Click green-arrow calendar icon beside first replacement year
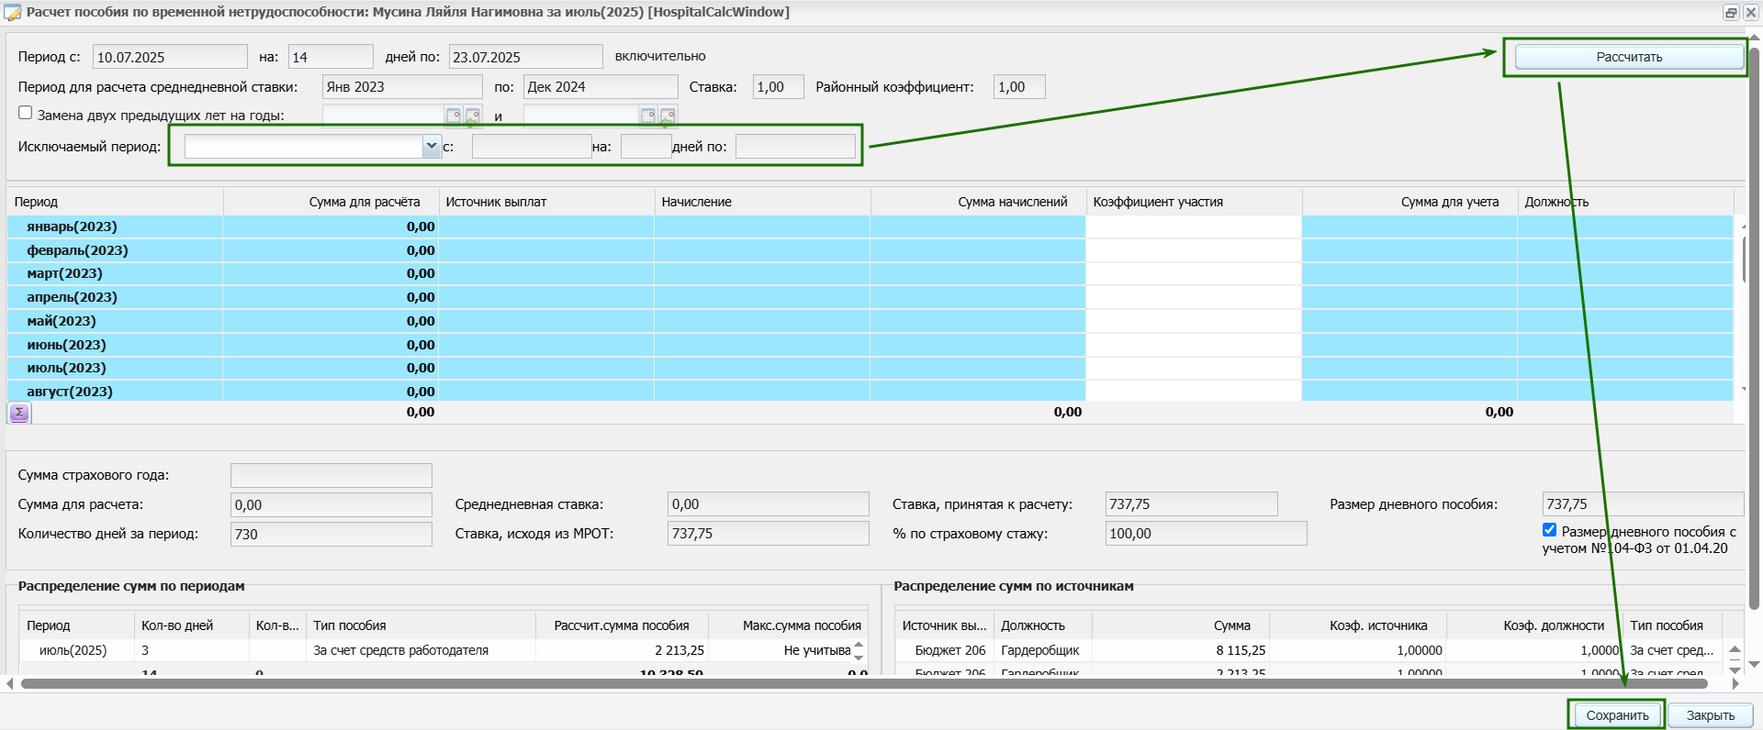 (x=473, y=116)
